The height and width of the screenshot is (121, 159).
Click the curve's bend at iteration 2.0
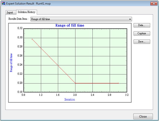pos(75,83)
